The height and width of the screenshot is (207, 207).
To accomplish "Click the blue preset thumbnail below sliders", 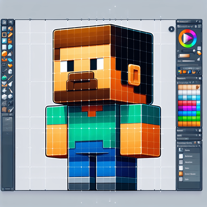I will [189, 72].
